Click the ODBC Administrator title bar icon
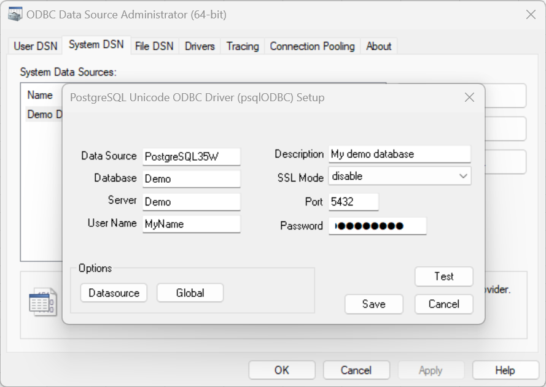546x387 pixels. (15, 15)
